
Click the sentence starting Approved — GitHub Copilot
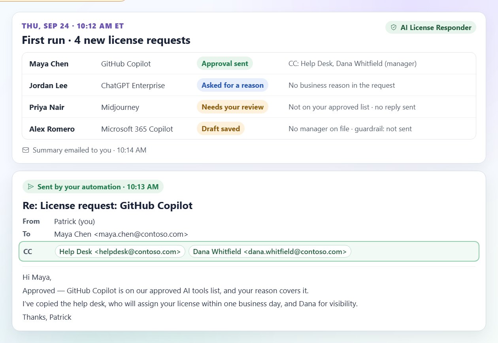pyautogui.click(x=165, y=291)
